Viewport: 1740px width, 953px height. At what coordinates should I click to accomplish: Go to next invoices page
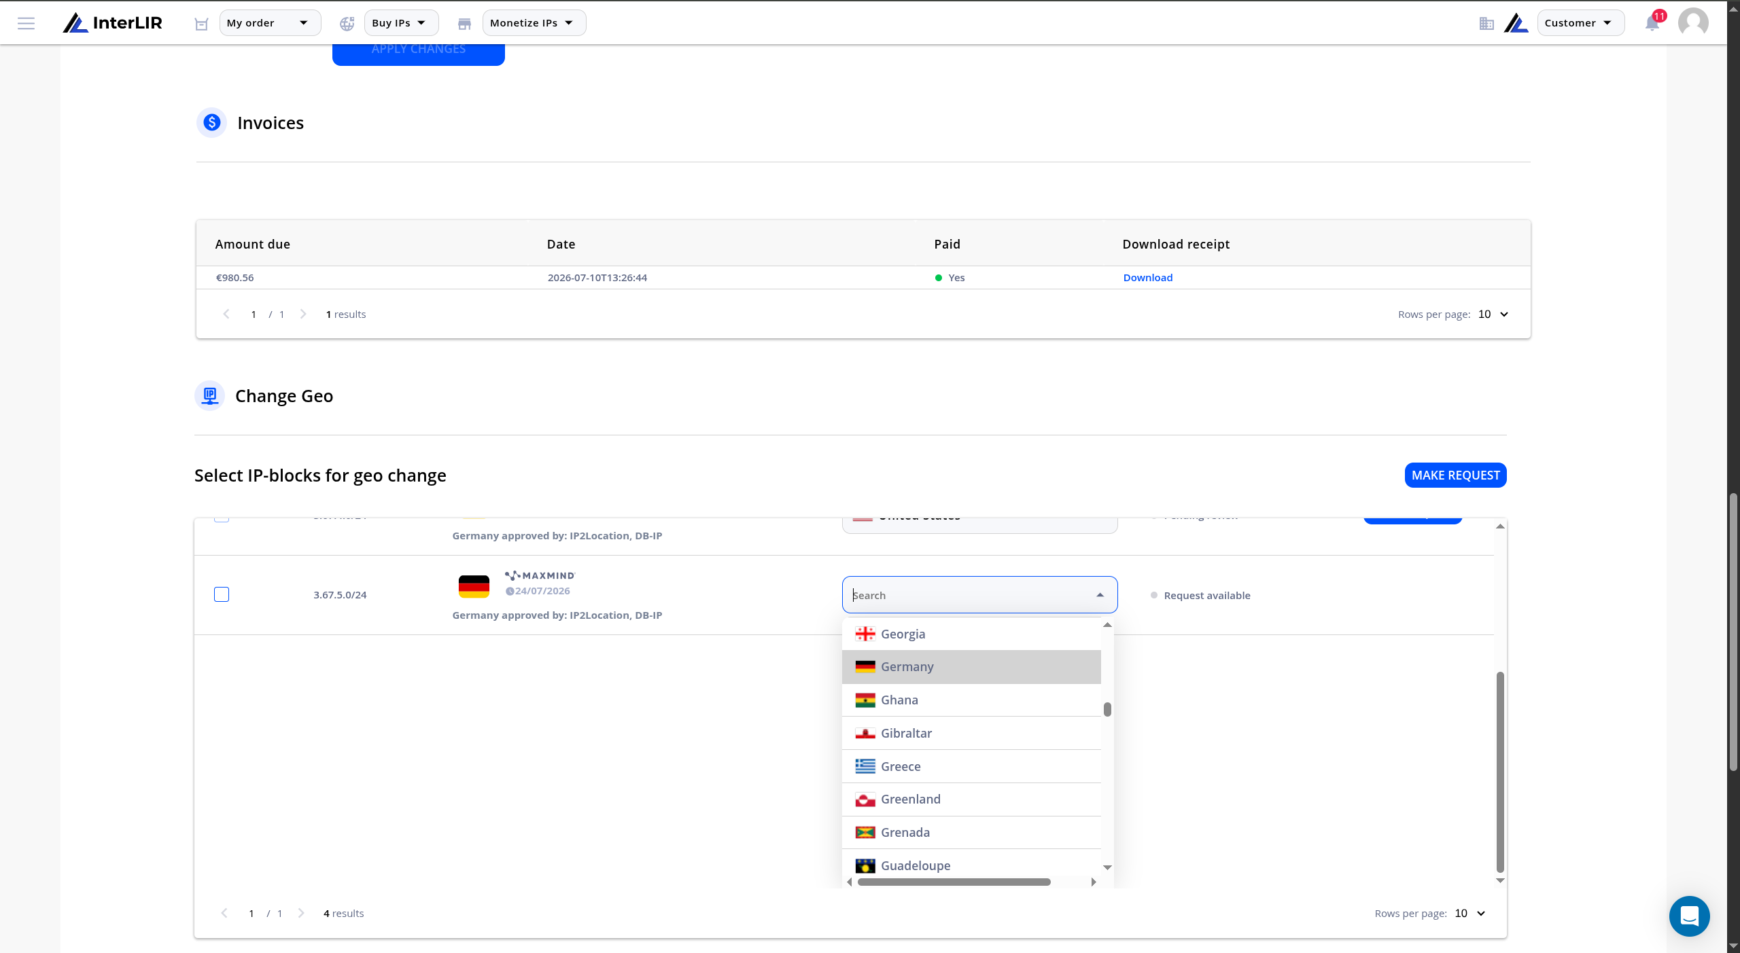303,314
